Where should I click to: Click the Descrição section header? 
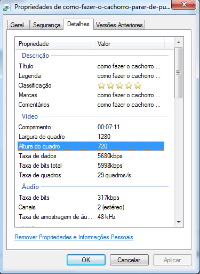(x=35, y=56)
